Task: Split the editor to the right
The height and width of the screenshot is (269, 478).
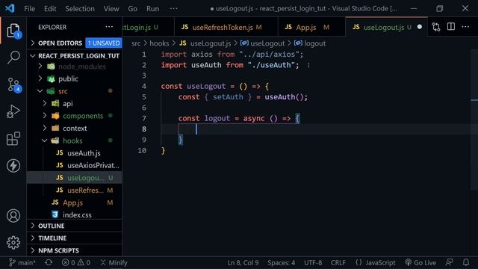Action: click(451, 27)
